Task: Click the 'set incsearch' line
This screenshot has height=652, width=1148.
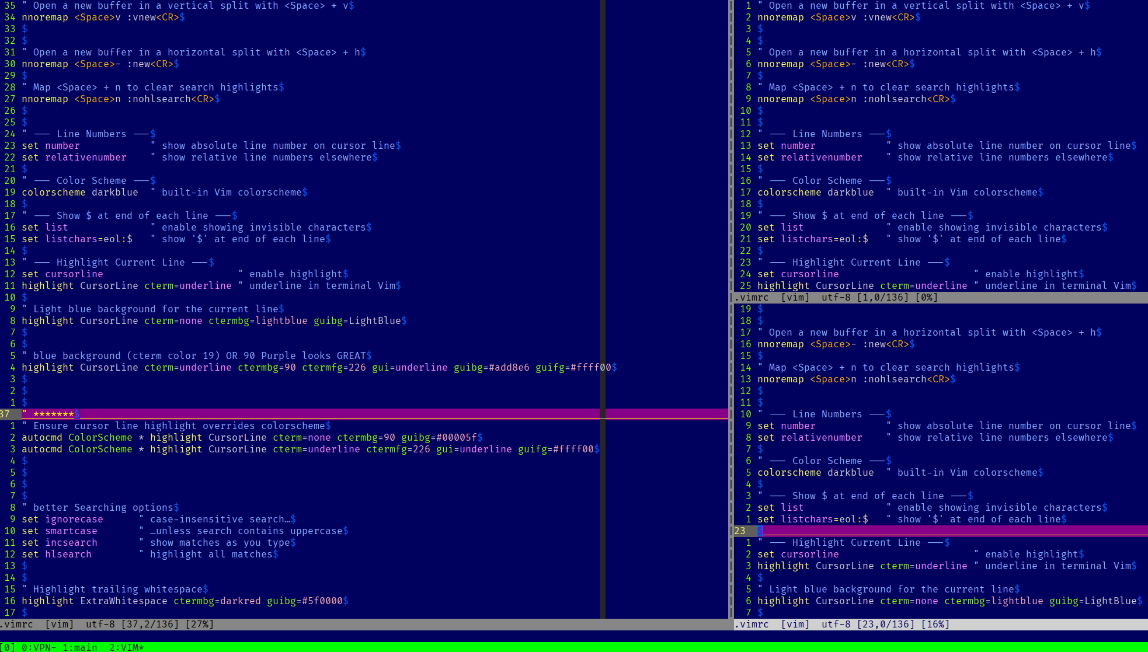Action: coord(60,542)
